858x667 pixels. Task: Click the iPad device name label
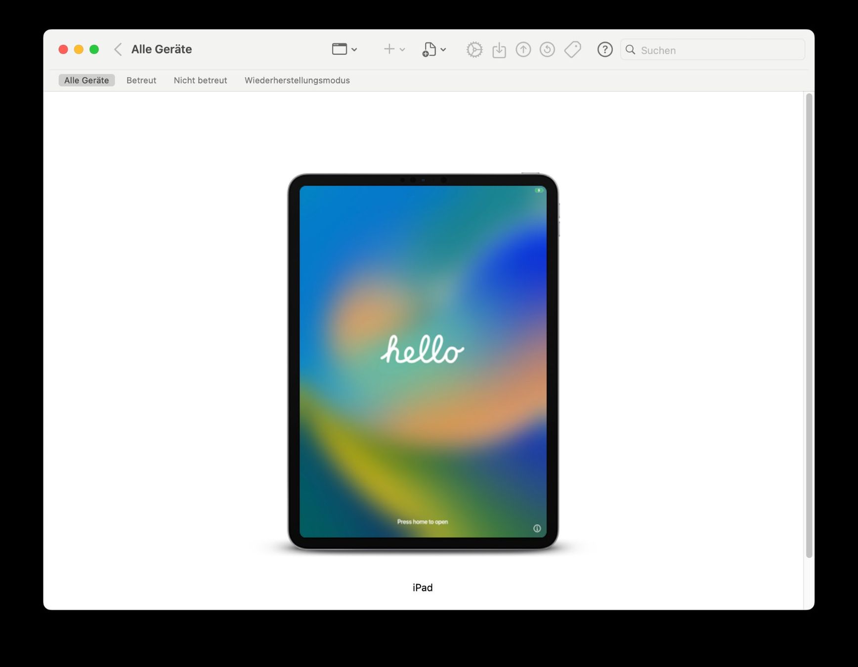(x=423, y=587)
